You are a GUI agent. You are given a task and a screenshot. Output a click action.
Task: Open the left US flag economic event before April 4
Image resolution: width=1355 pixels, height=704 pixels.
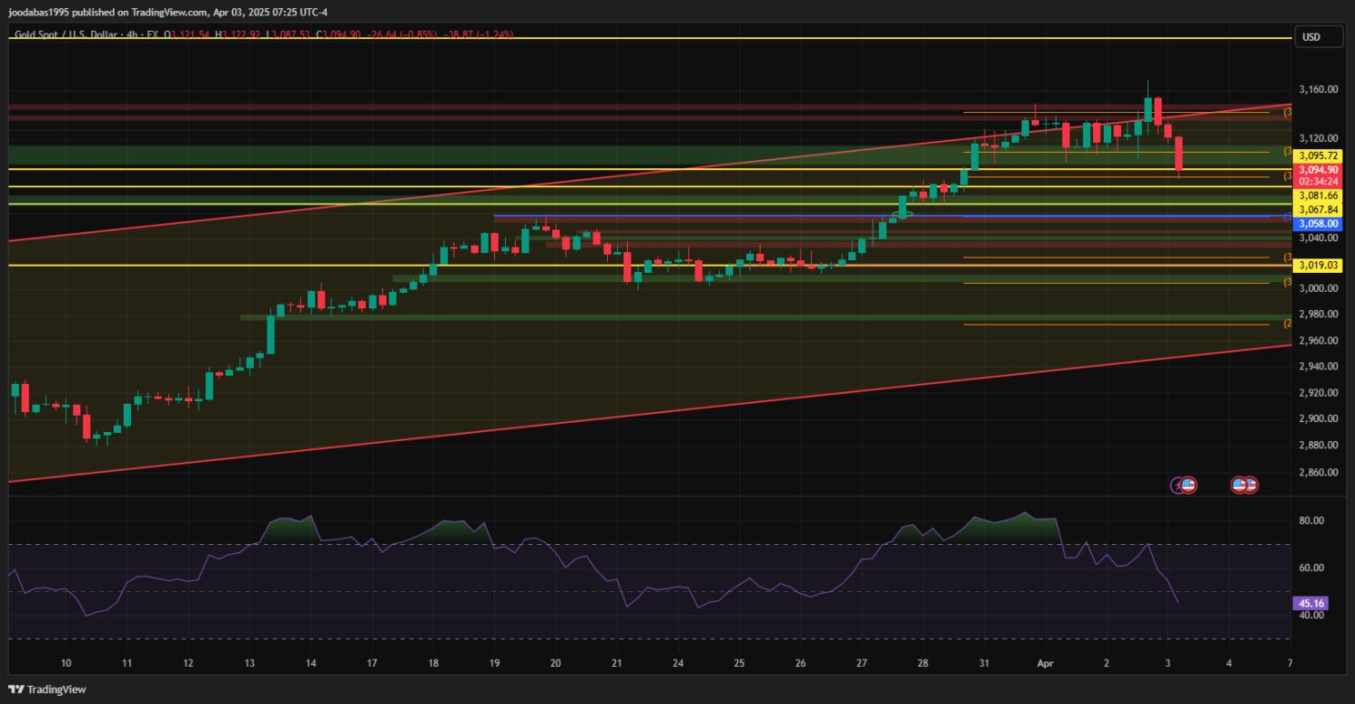[x=1239, y=485]
